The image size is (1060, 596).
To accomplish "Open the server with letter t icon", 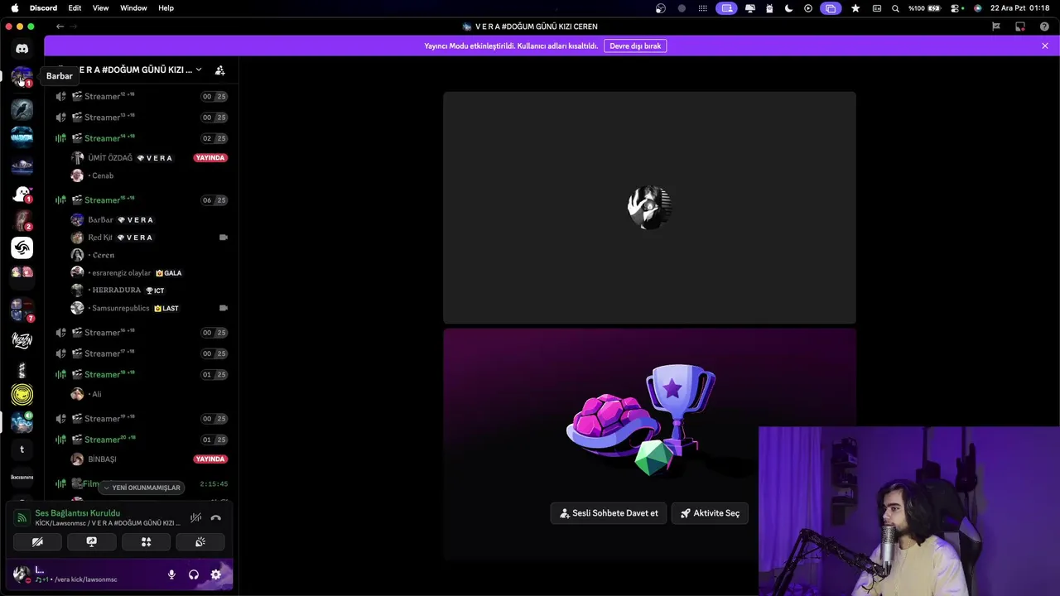I will (22, 449).
